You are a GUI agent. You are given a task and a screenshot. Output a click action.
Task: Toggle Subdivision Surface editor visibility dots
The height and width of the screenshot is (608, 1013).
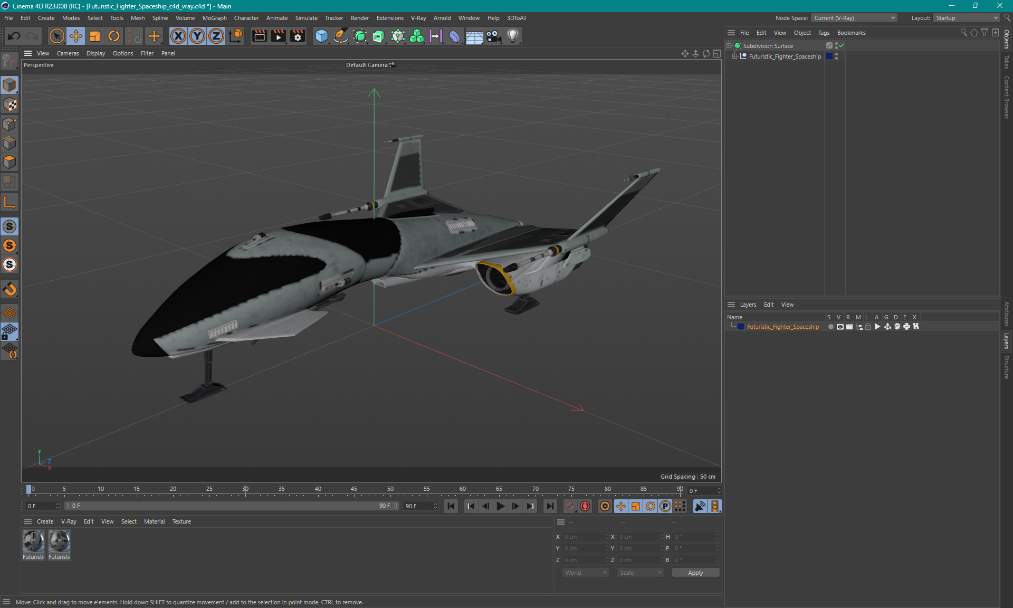(x=837, y=46)
